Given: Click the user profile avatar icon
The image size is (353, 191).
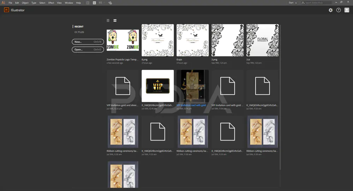Looking at the screenshot, I should [347, 10].
